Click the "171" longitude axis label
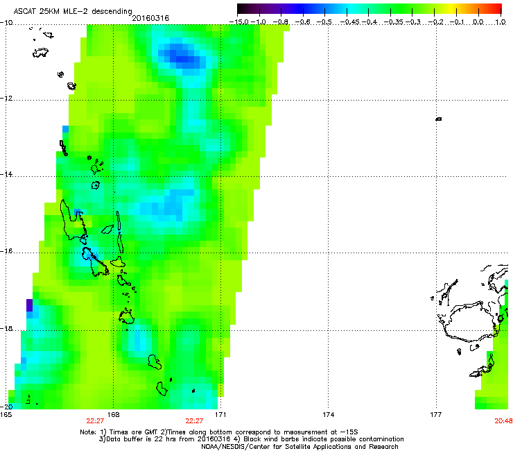Image resolution: width=513 pixels, height=451 pixels. point(220,415)
